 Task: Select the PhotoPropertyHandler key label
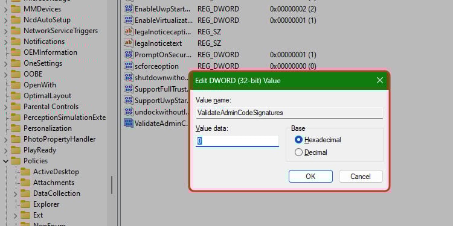click(60, 139)
